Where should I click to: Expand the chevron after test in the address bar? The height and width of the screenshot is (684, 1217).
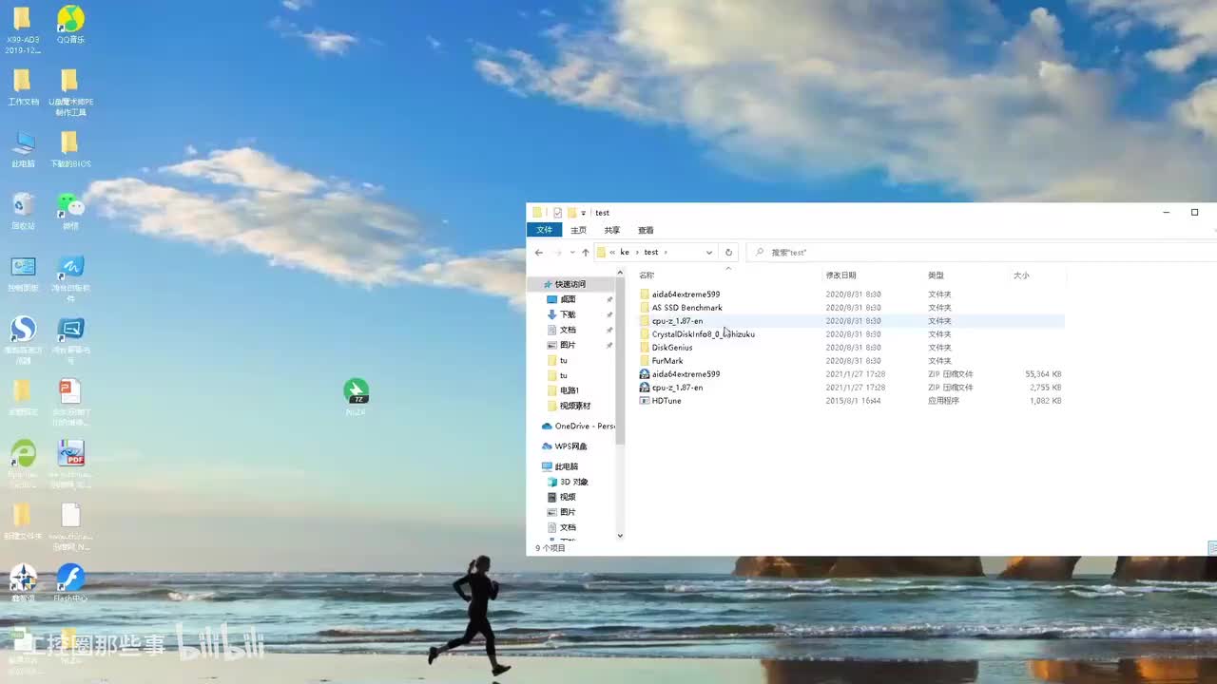pos(666,253)
